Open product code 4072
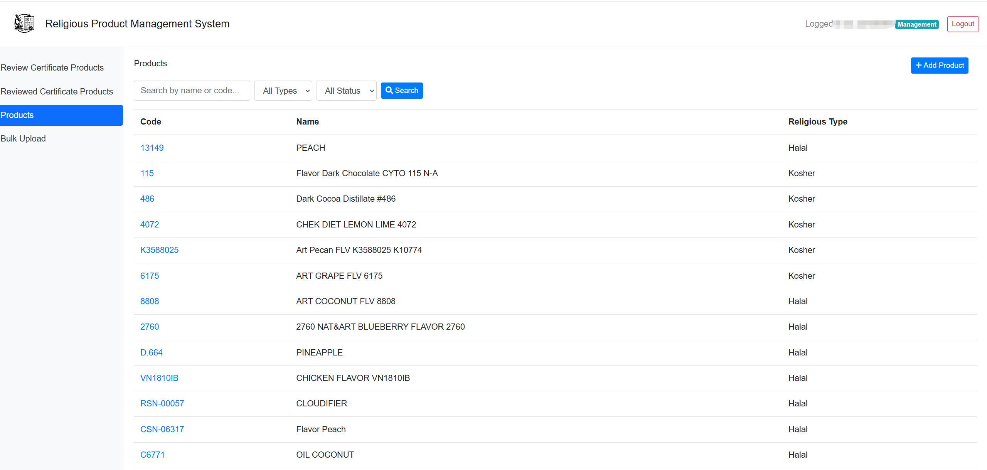The height and width of the screenshot is (470, 987). click(x=150, y=224)
